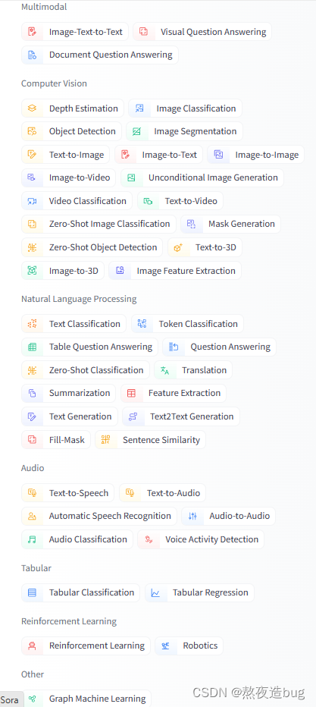
Task: Click the Sora label at bottom left
Action: (9, 699)
